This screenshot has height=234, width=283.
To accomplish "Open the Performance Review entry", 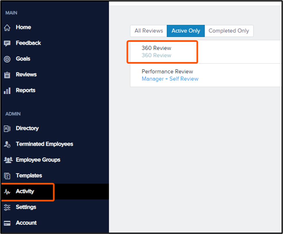I will tap(167, 71).
